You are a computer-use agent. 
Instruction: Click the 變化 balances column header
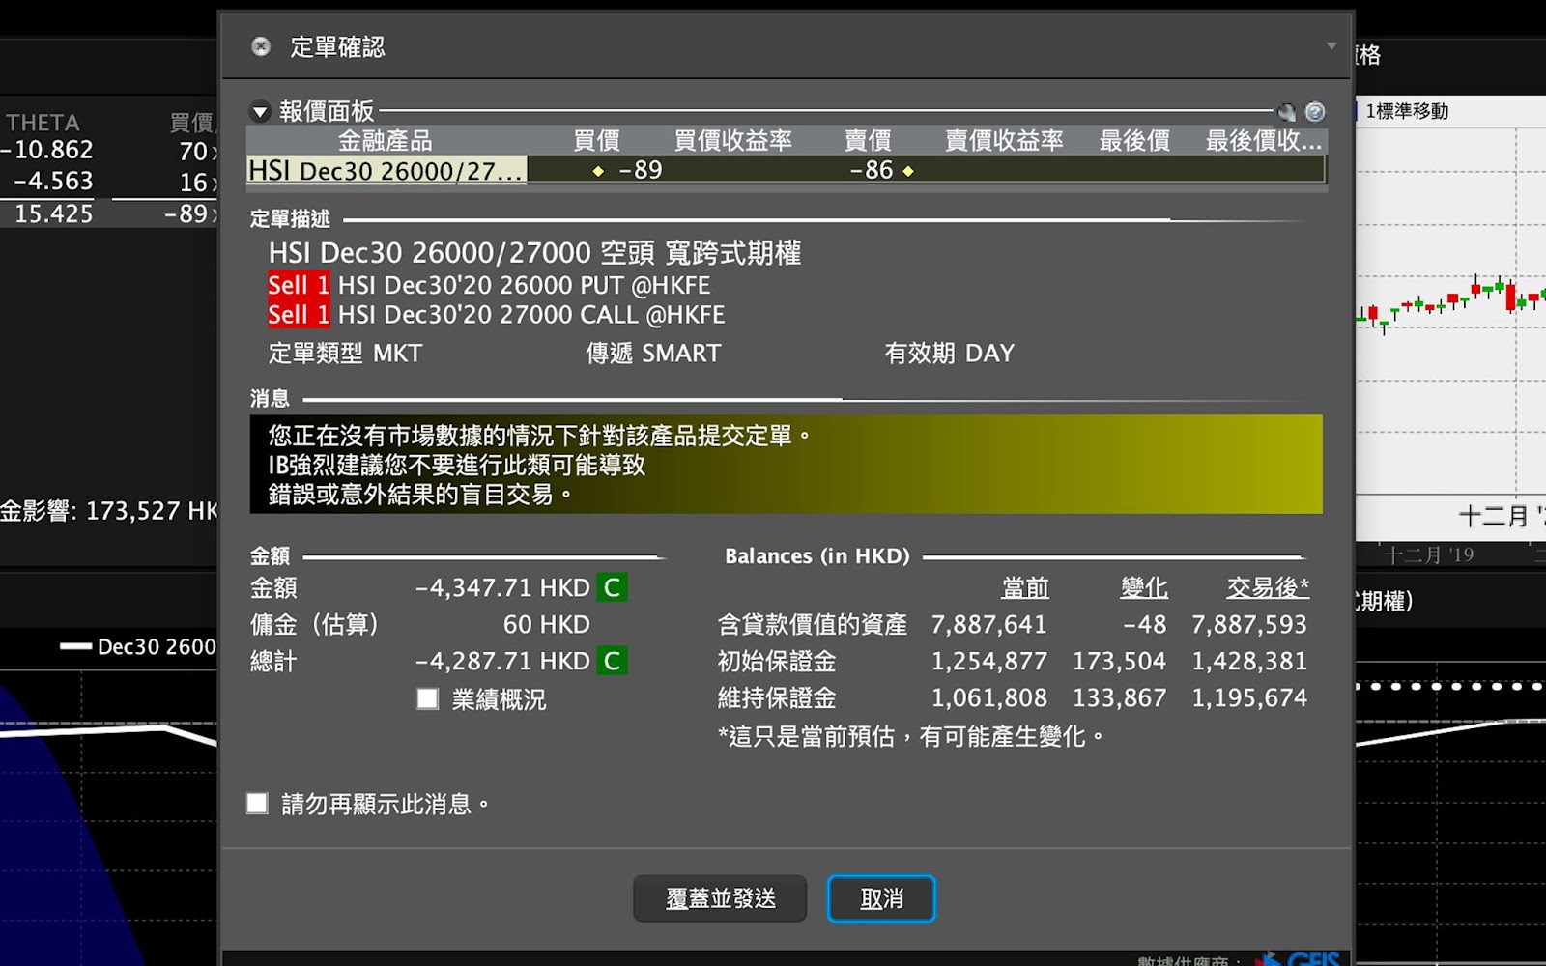point(1144,587)
